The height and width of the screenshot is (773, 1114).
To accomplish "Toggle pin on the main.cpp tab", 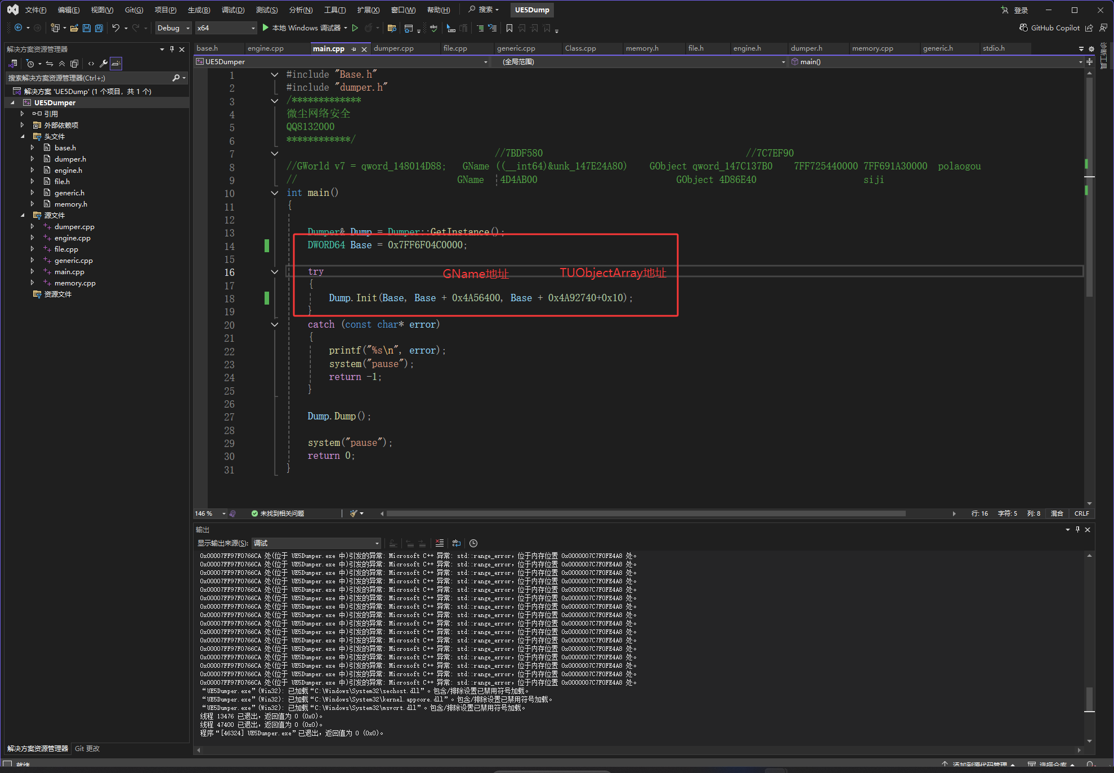I will [x=354, y=49].
